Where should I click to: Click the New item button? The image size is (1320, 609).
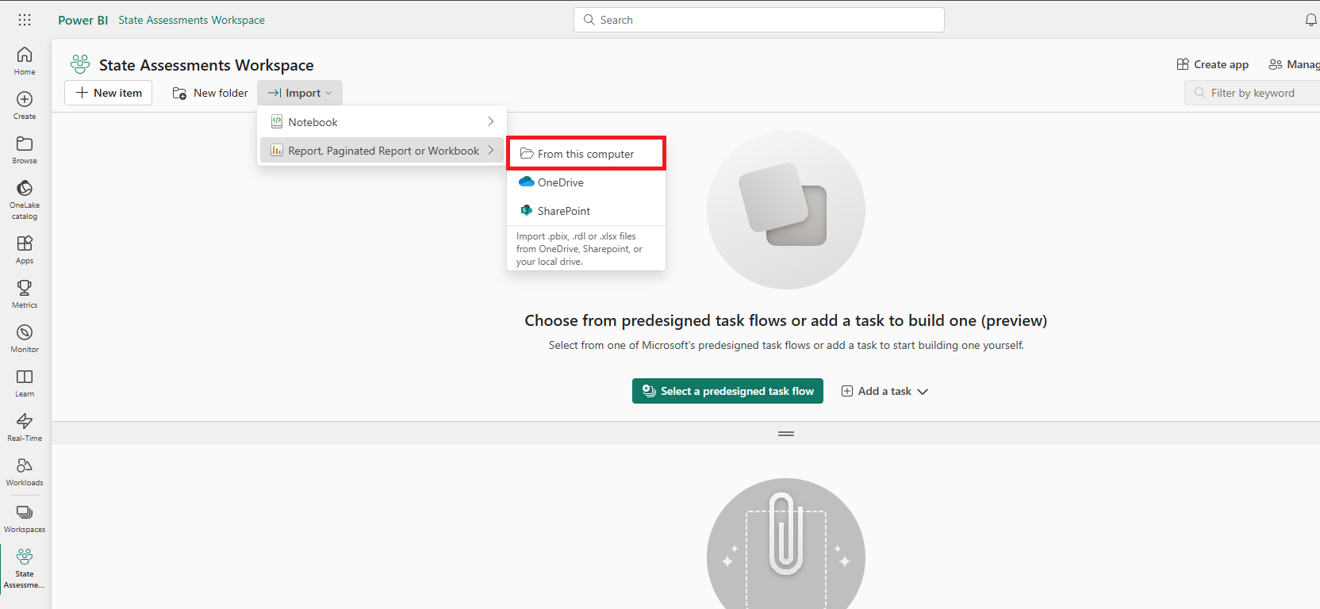[109, 93]
